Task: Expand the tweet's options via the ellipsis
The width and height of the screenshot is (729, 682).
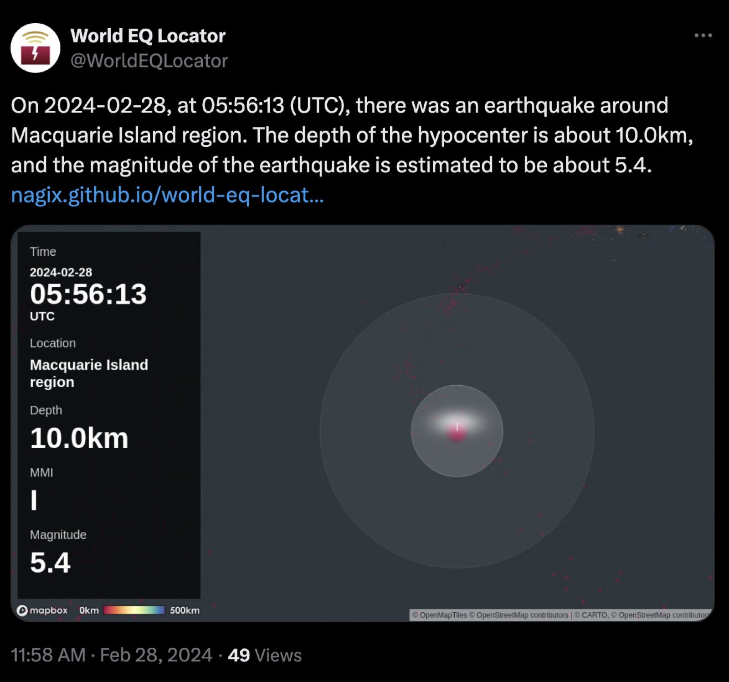Action: click(x=704, y=36)
